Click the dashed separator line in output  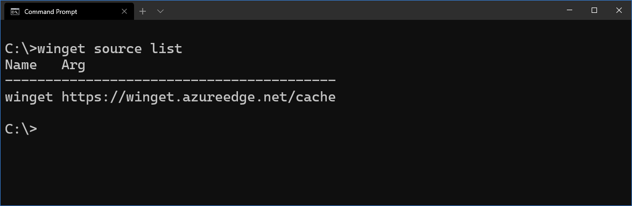(170, 80)
